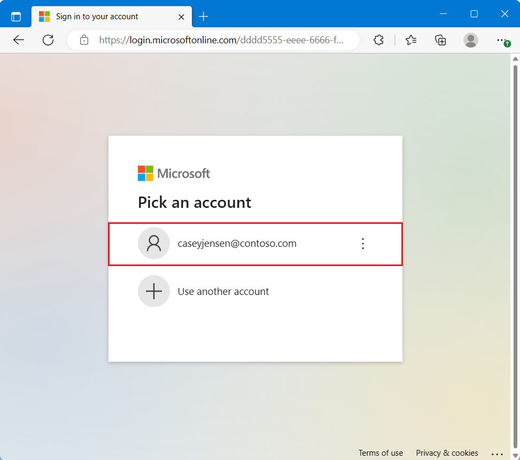The image size is (520, 460).
Task: Go back to the previous page
Action: point(19,40)
